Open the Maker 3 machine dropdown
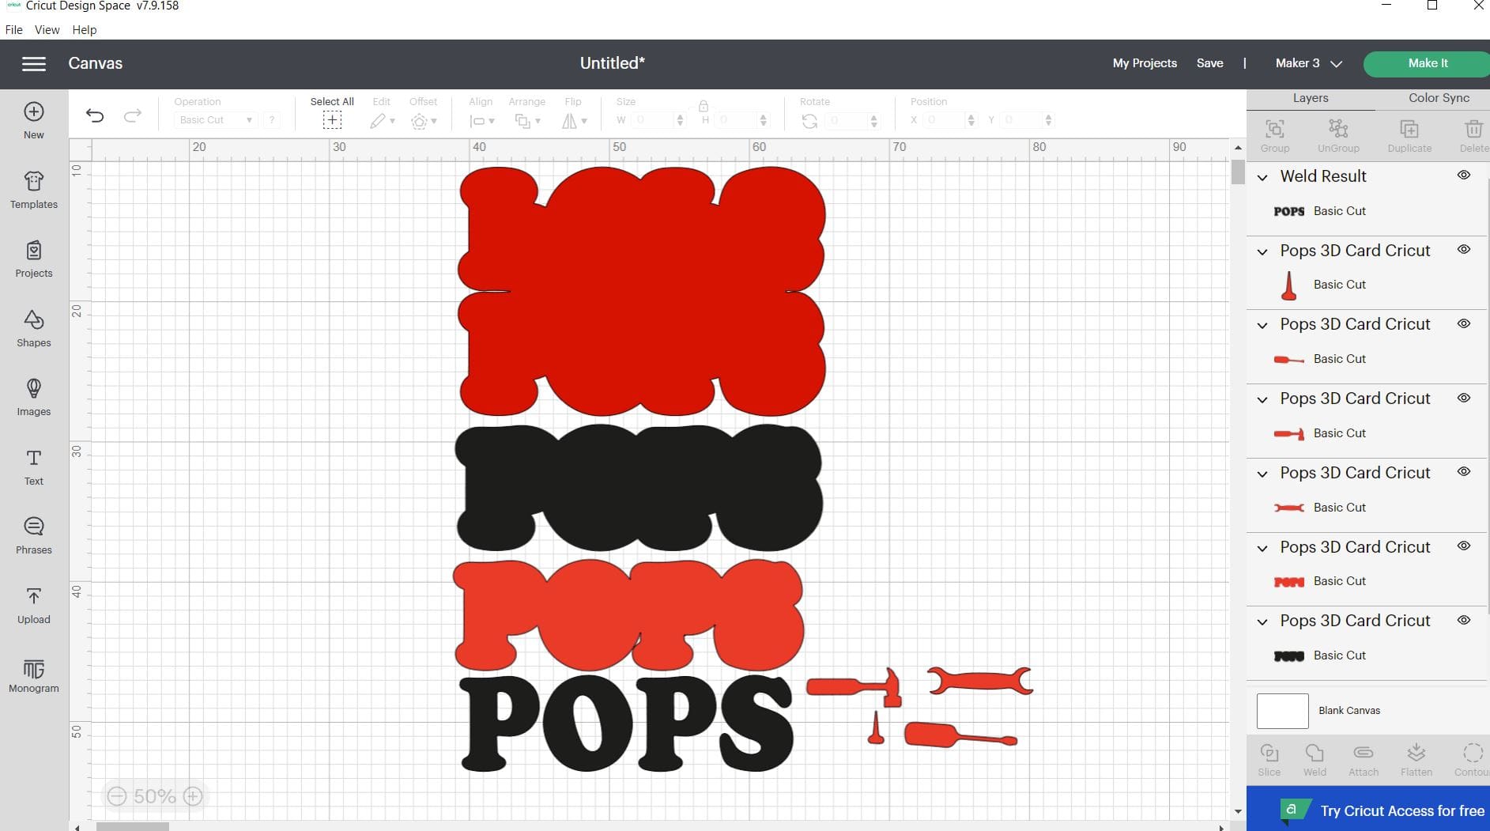 click(x=1308, y=63)
